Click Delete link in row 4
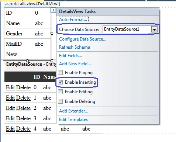The height and width of the screenshot is (142, 176). tap(23, 129)
